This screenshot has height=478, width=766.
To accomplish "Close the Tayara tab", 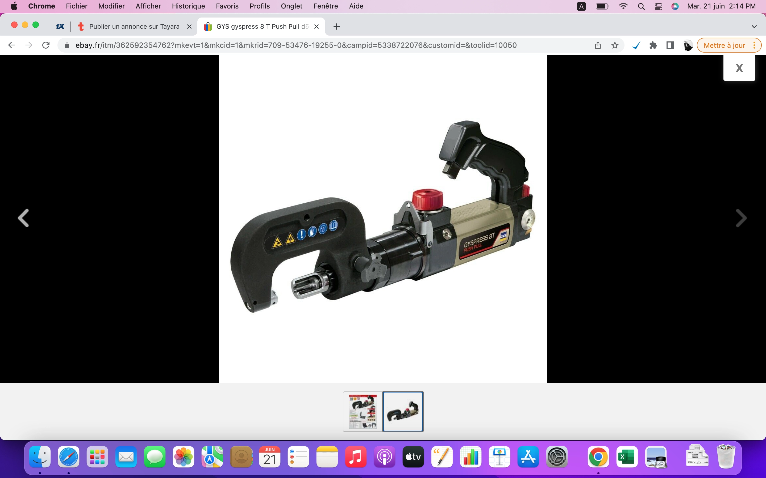I will (x=189, y=27).
